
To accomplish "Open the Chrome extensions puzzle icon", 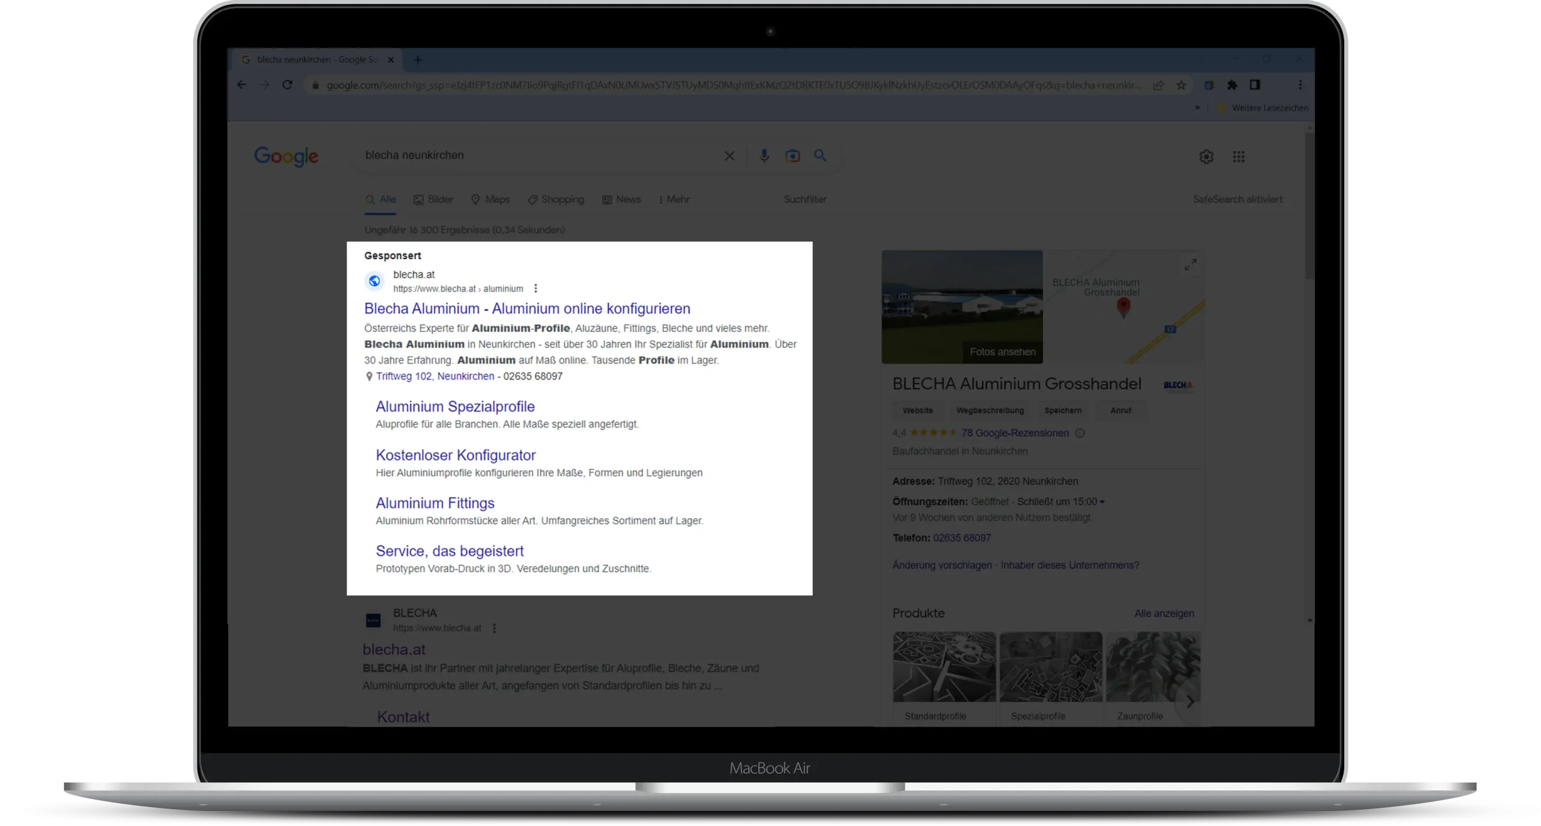I will point(1232,85).
